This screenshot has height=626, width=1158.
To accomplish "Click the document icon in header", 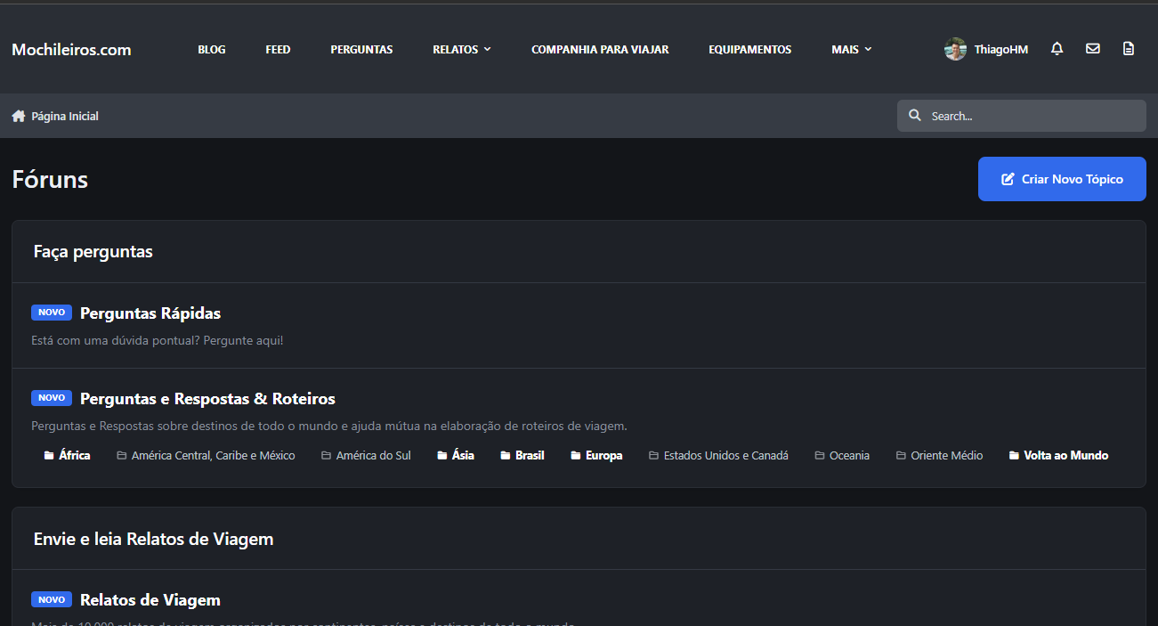I will [x=1128, y=49].
